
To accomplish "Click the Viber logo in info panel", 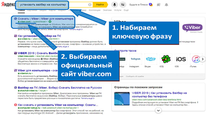I will [192, 28].
